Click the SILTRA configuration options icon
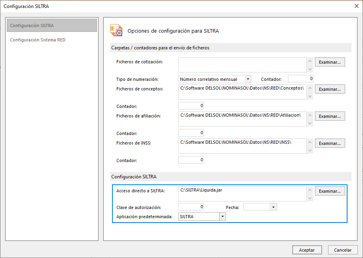 coord(116,30)
